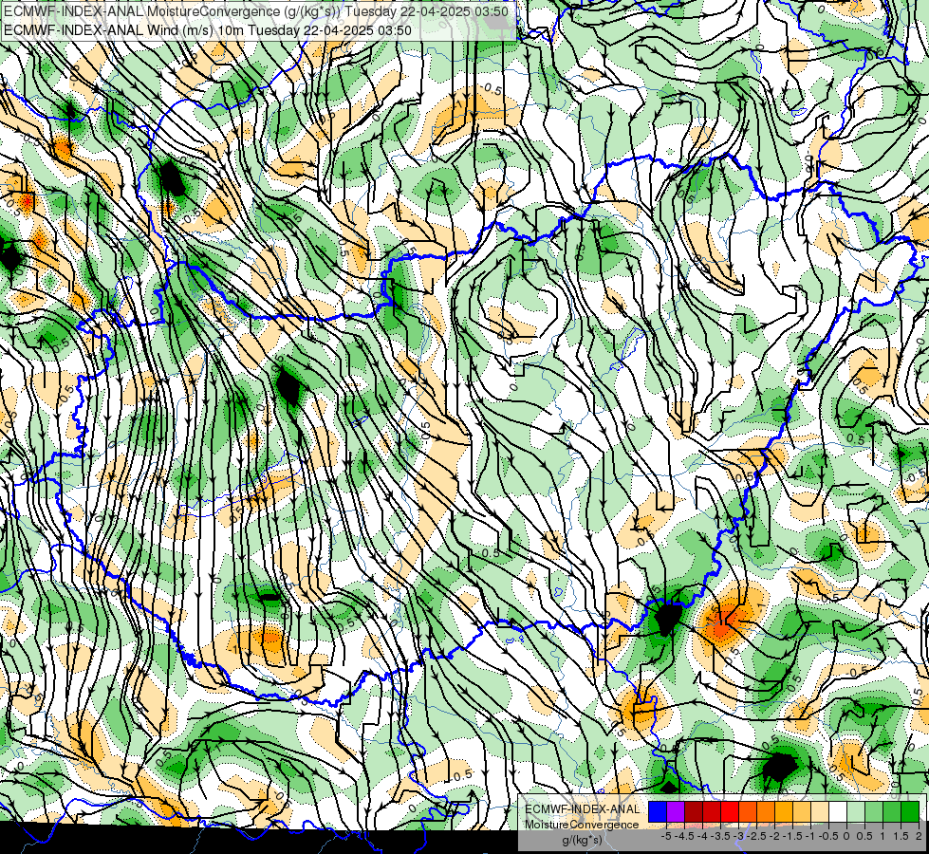The height and width of the screenshot is (854, 929).
Task: Click the -5 tick label on the legend
Action: (x=666, y=836)
